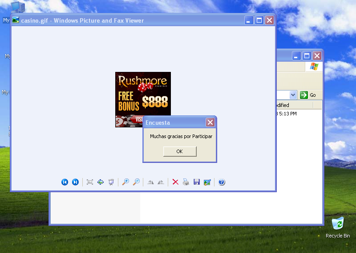
Task: Click 'Muchas gracias por Participar' message text
Action: point(181,136)
